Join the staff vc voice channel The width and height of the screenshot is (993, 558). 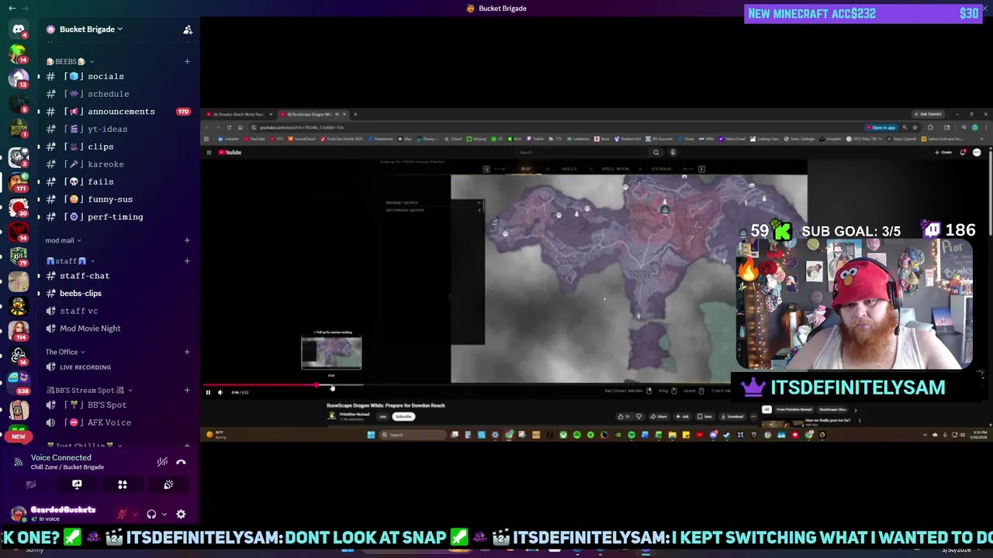pos(118,311)
